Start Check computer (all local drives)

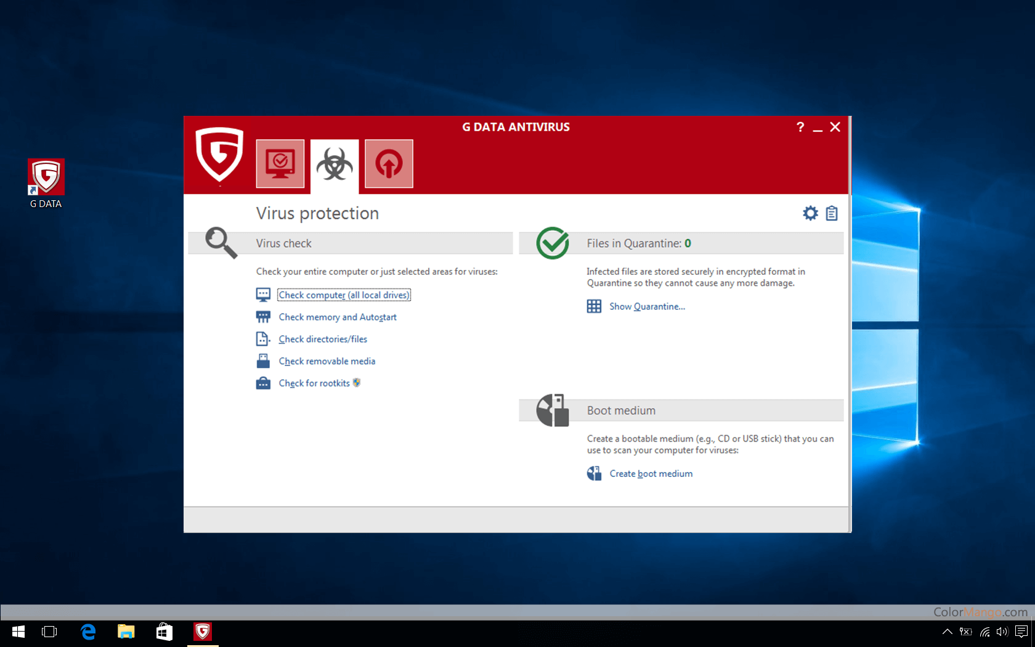(344, 295)
